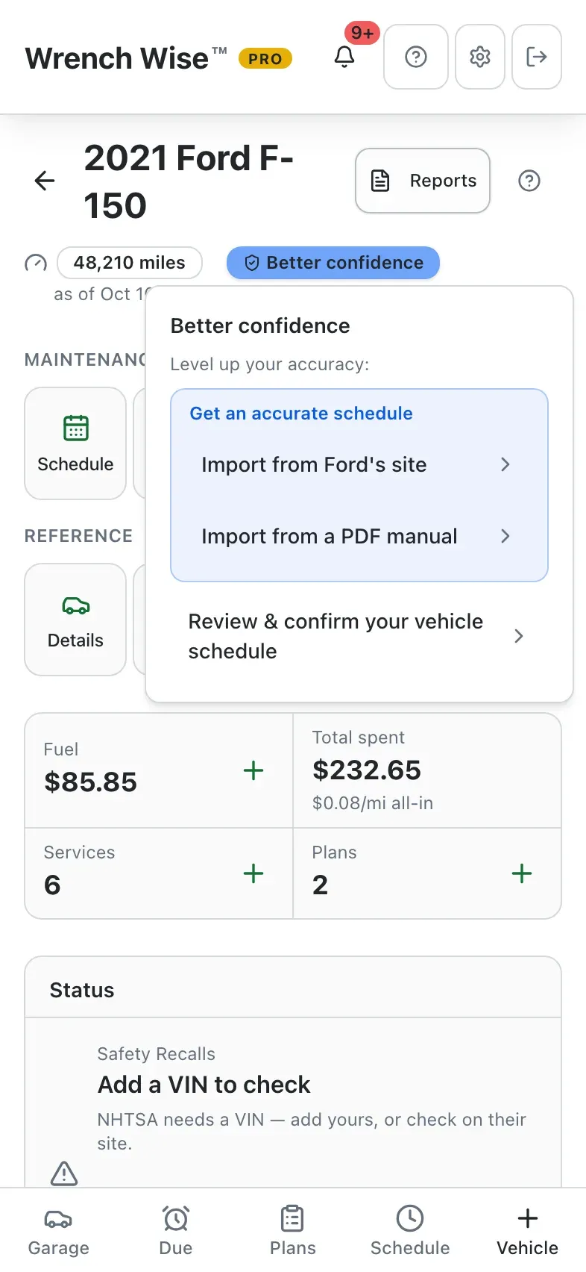This screenshot has width=586, height=1272.
Task: Open the help icon beside Reports
Action: click(529, 181)
